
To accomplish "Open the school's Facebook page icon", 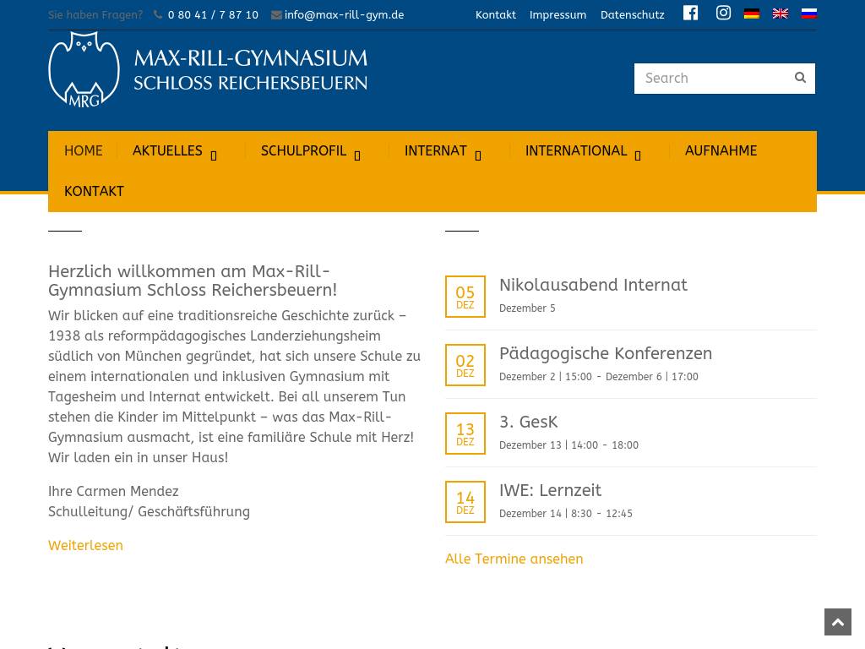I will point(690,13).
